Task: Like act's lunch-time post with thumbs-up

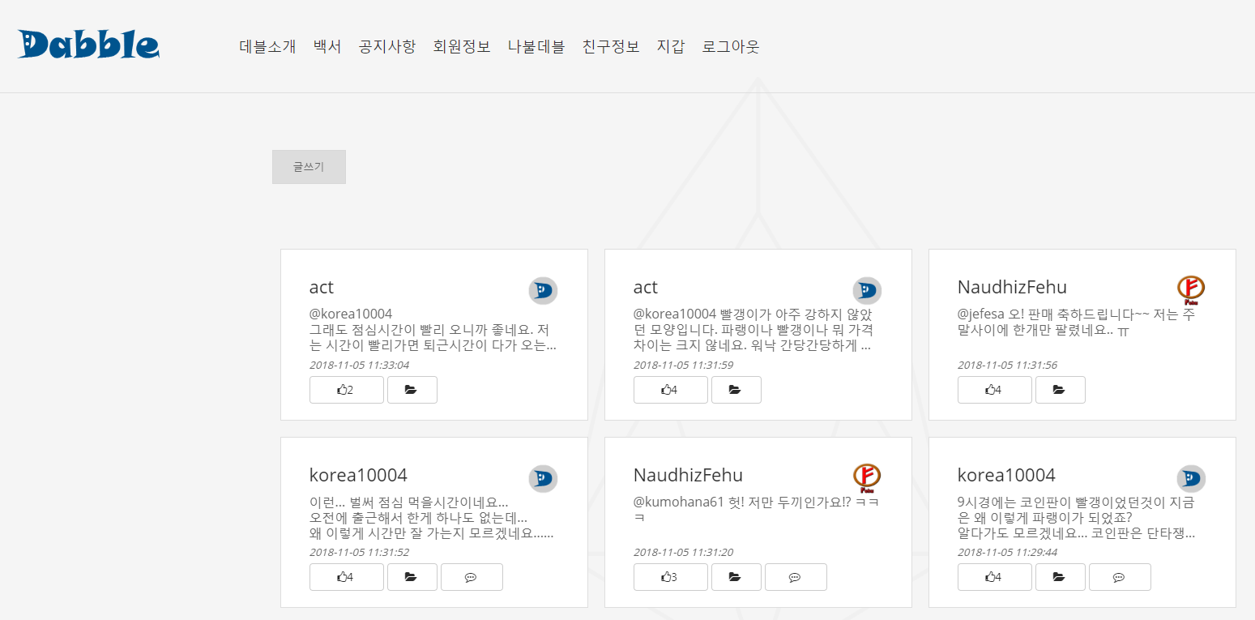Action: pos(346,390)
